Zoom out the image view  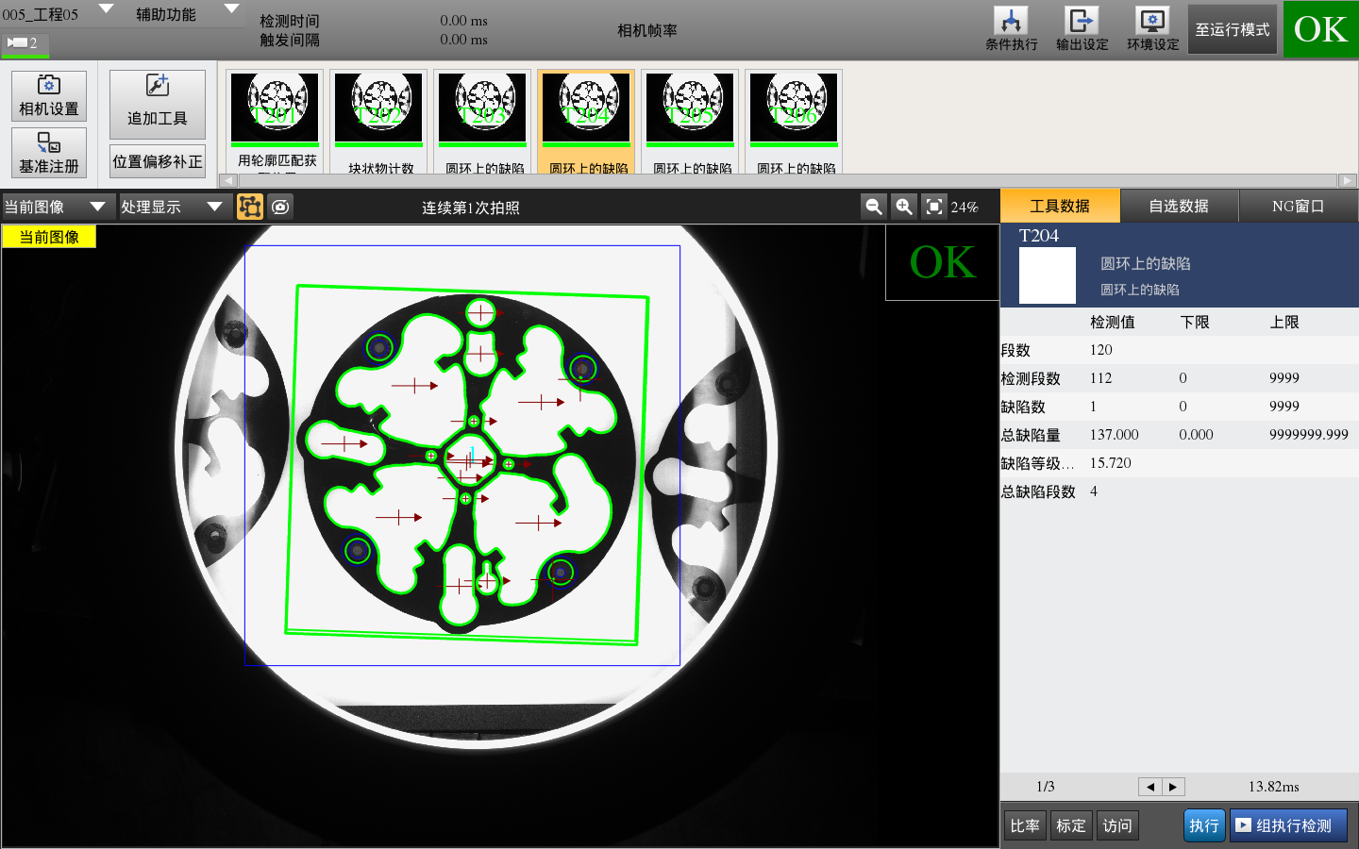[874, 207]
